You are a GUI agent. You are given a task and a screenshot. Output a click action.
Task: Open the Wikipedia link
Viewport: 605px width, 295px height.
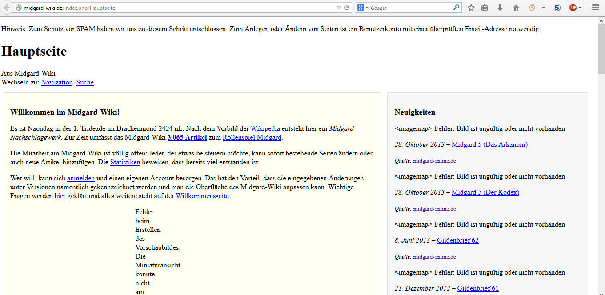pyautogui.click(x=265, y=128)
